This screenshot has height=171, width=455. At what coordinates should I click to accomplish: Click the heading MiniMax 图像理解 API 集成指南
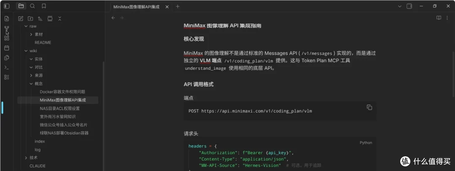pos(222,26)
